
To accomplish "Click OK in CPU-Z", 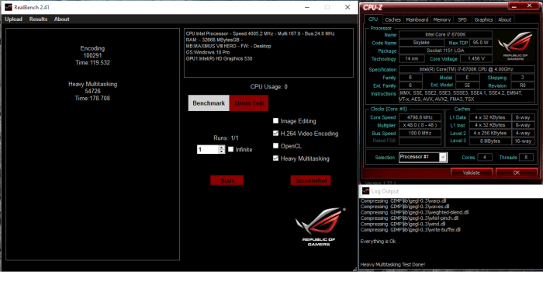I will point(517,172).
